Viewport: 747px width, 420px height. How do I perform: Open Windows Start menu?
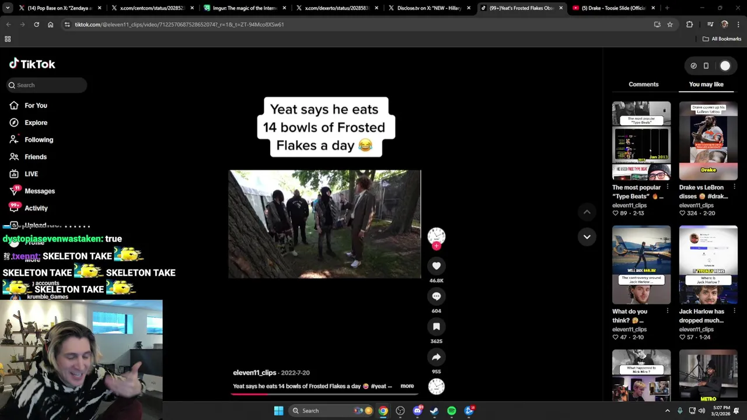coord(278,411)
